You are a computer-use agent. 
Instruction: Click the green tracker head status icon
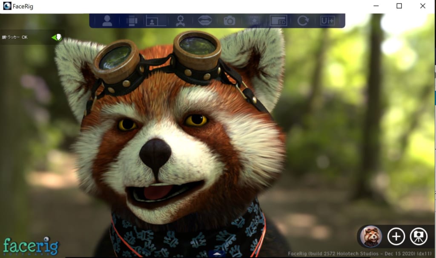(x=57, y=37)
